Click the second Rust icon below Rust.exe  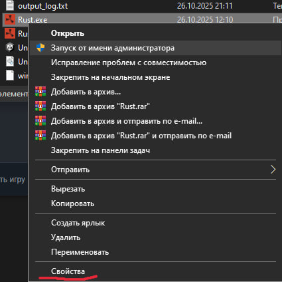[10, 33]
